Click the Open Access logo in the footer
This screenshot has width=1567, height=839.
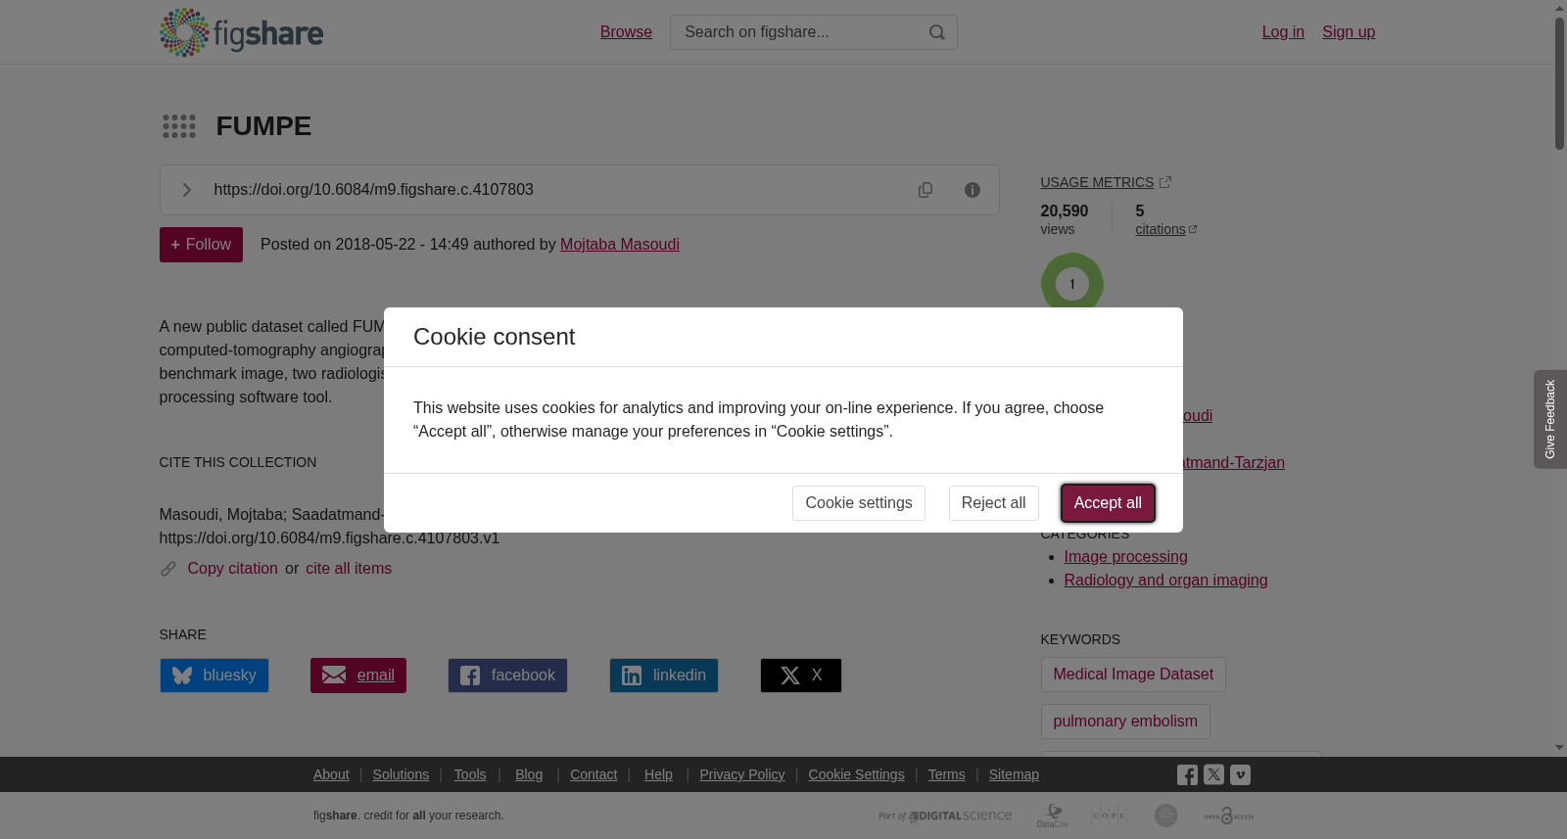coord(1229,816)
